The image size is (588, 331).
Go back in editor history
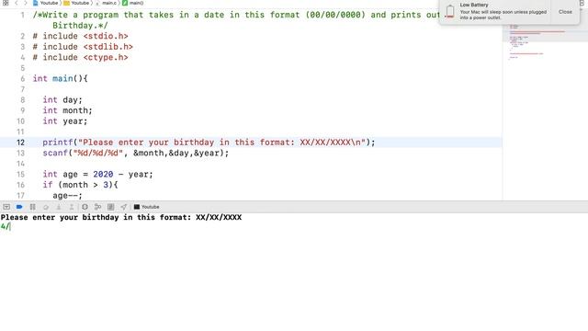[17, 3]
